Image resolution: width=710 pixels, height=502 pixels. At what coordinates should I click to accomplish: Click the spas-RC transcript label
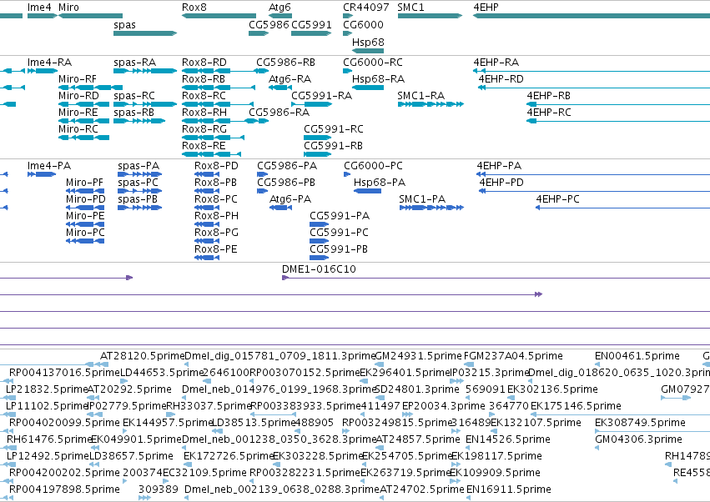pos(134,96)
